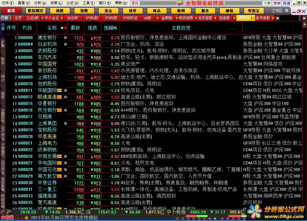Open the 大赛 link in the title bar
This screenshot has width=307, height=221.
pos(267,3)
